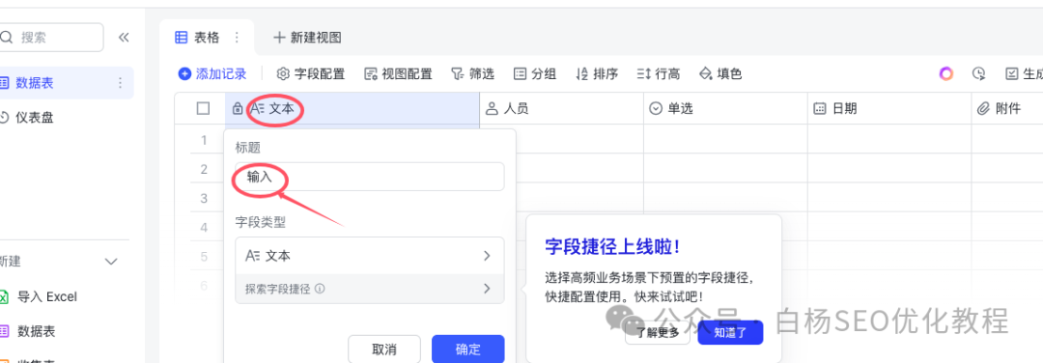Select row number 2
The image size is (1043, 363).
204,169
